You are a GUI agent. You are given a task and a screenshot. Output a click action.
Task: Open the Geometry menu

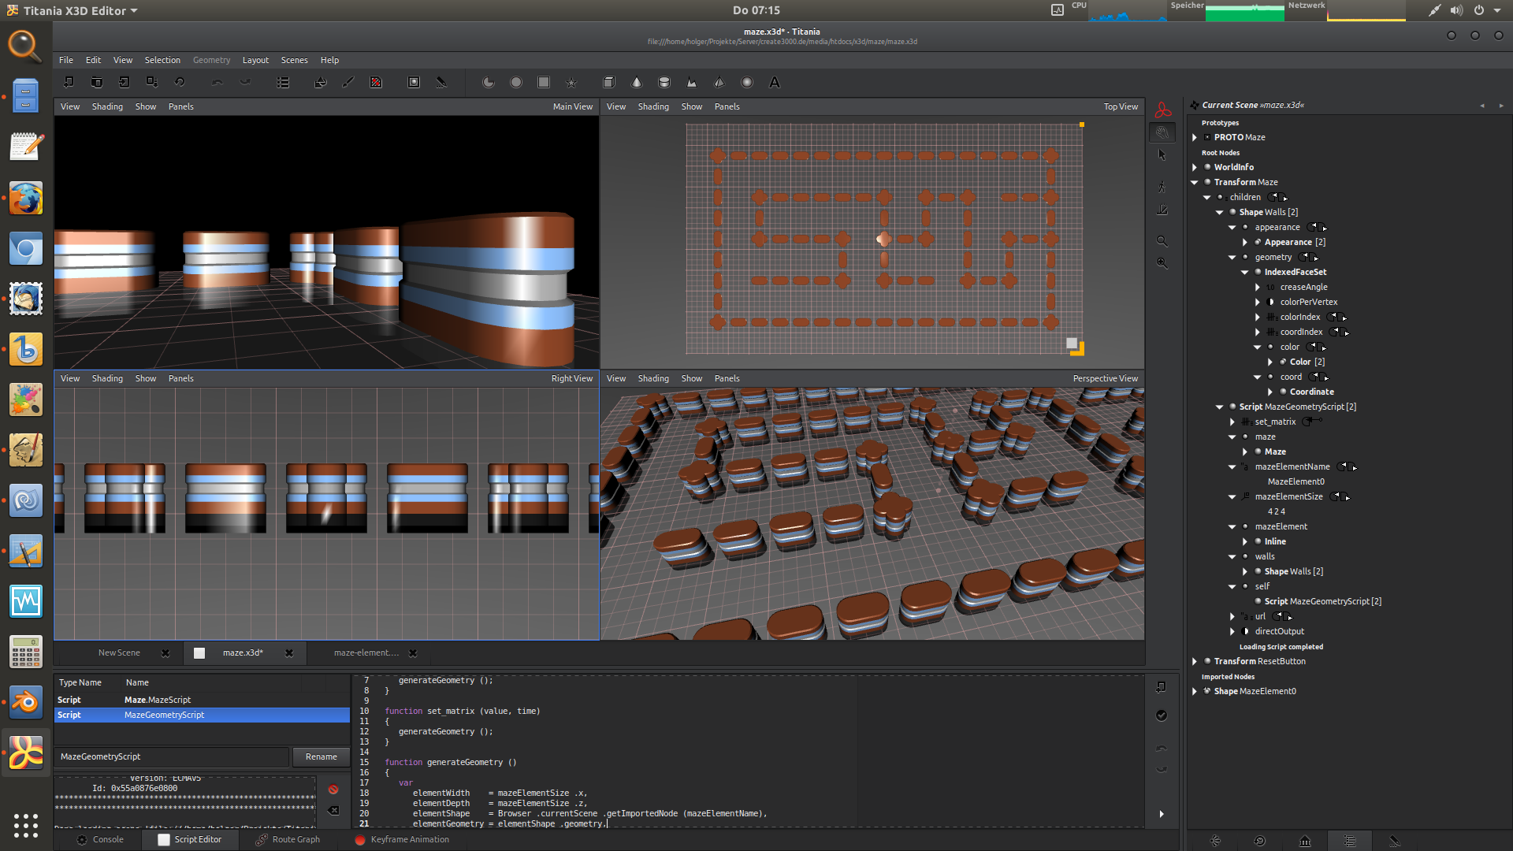pyautogui.click(x=211, y=60)
